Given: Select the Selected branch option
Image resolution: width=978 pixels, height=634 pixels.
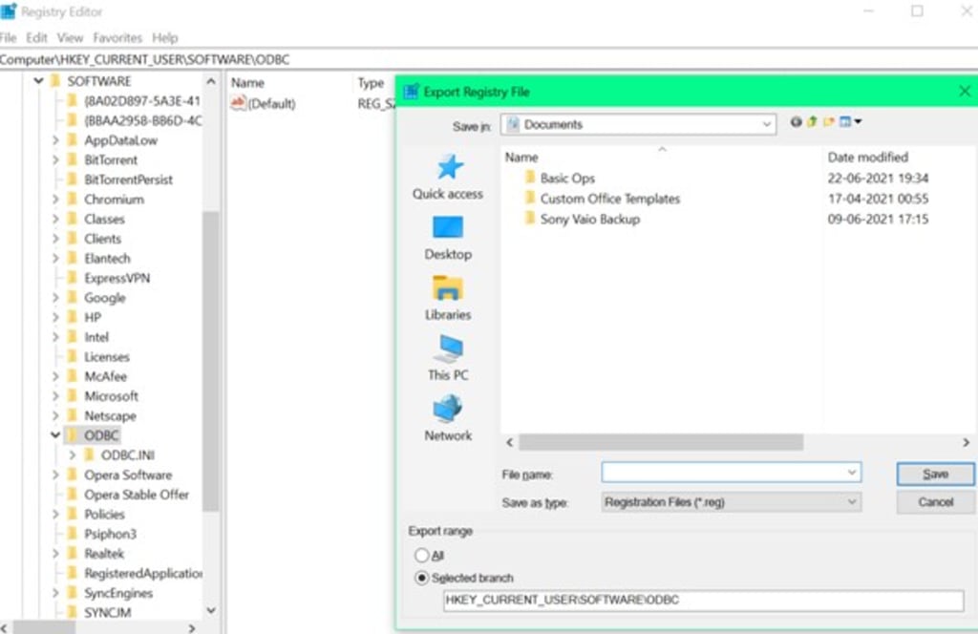Looking at the screenshot, I should [x=422, y=578].
